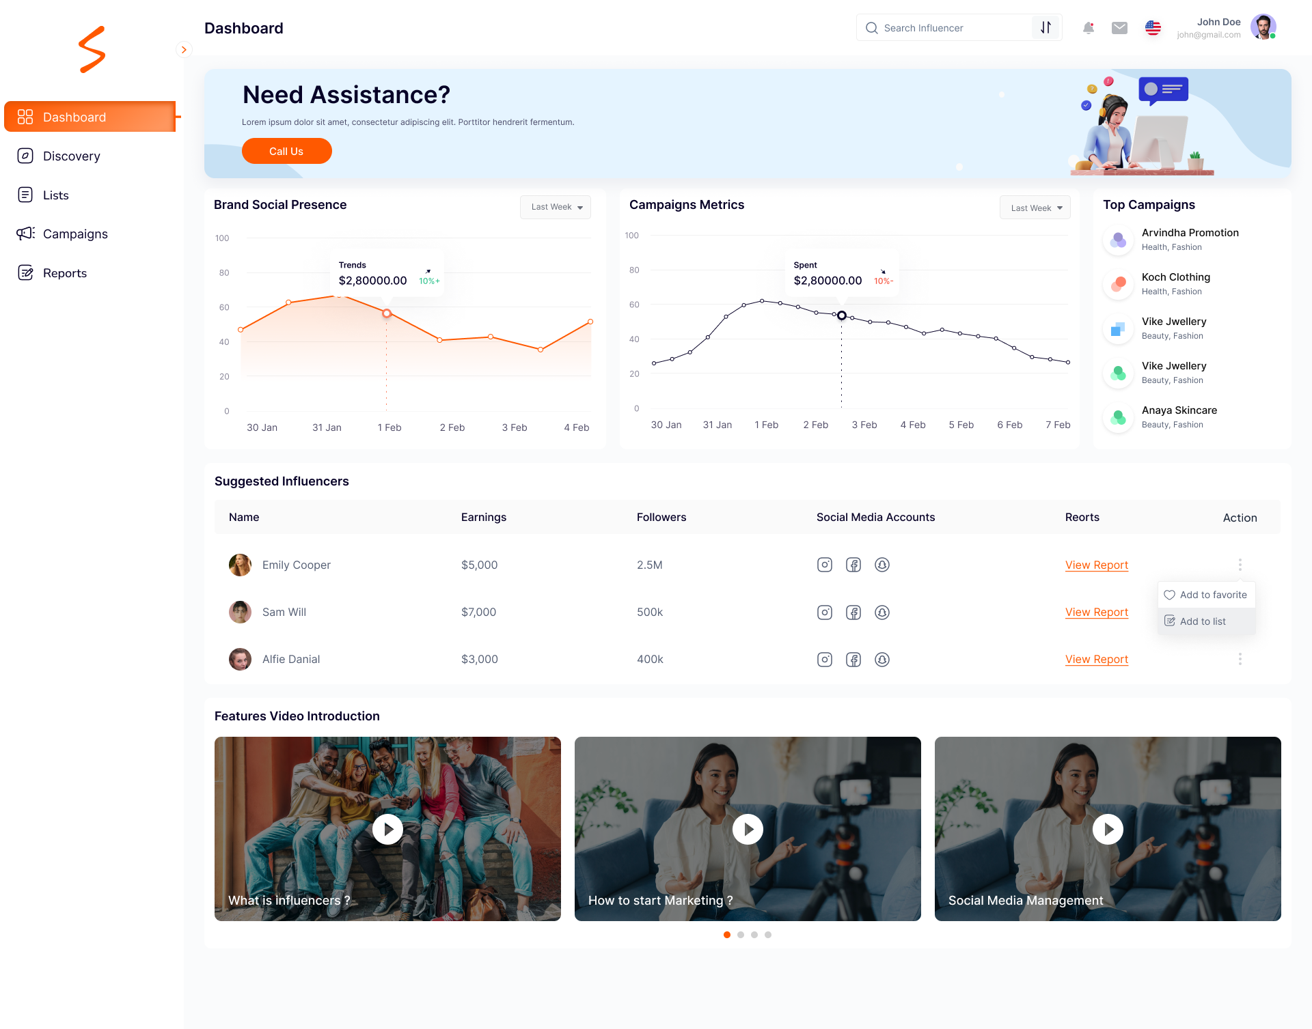
Task: Click the Call Us button
Action: pyautogui.click(x=286, y=150)
